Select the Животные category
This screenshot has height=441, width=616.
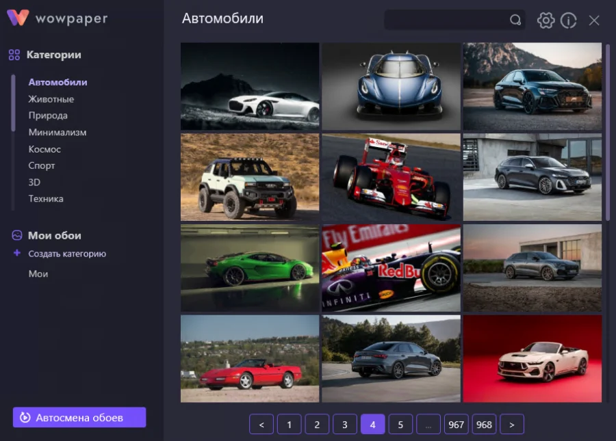pyautogui.click(x=51, y=99)
